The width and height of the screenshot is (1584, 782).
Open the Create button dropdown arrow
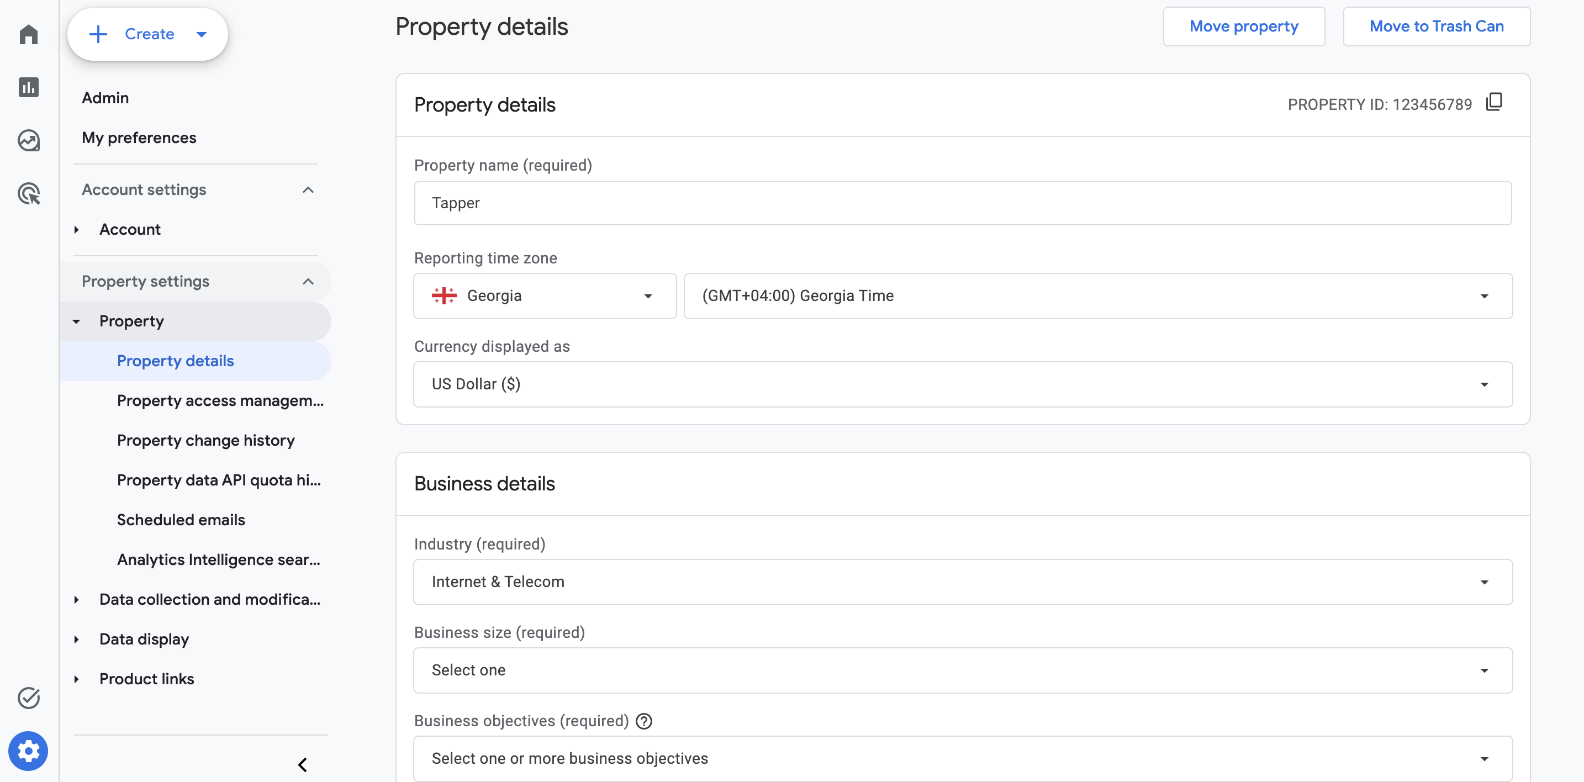click(x=202, y=34)
